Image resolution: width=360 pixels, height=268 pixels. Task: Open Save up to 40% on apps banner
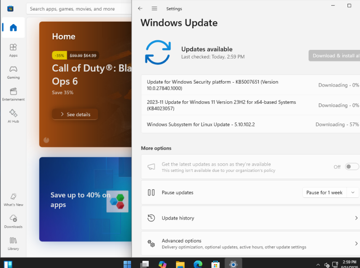click(x=85, y=199)
